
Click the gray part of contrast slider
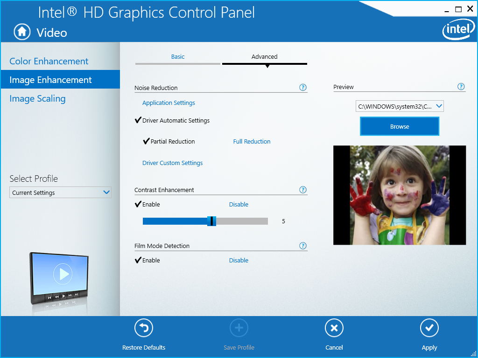(x=242, y=221)
